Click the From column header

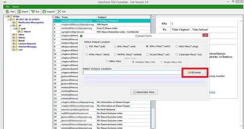pyautogui.click(x=78, y=17)
